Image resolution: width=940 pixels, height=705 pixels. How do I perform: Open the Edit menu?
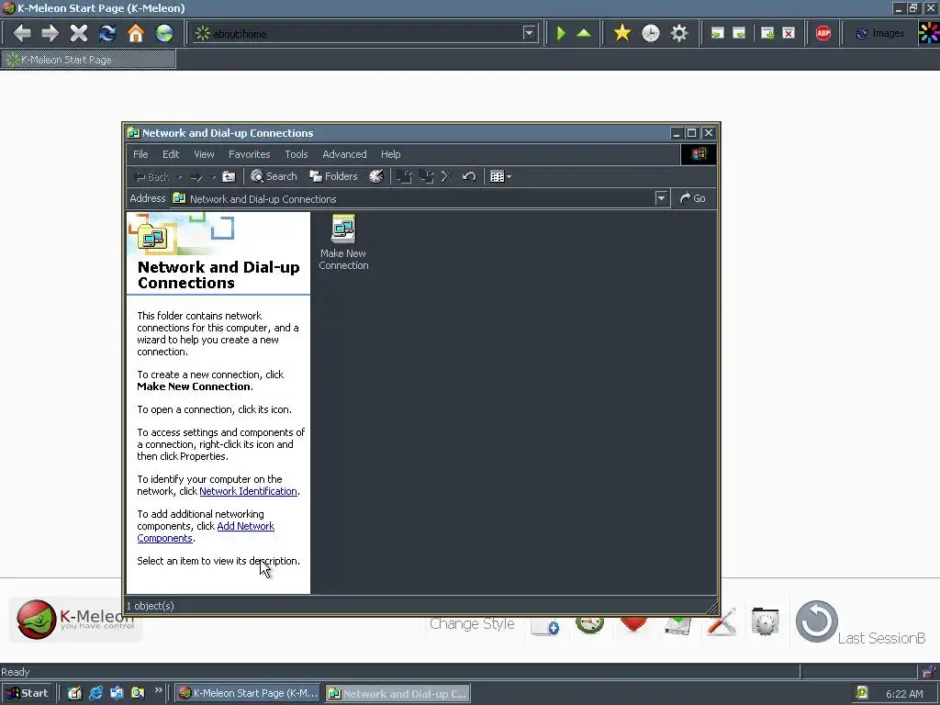point(171,154)
